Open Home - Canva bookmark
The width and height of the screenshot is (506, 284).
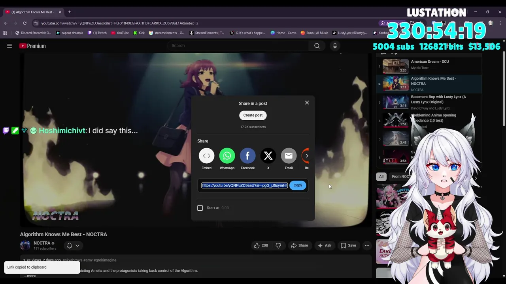coord(283,33)
